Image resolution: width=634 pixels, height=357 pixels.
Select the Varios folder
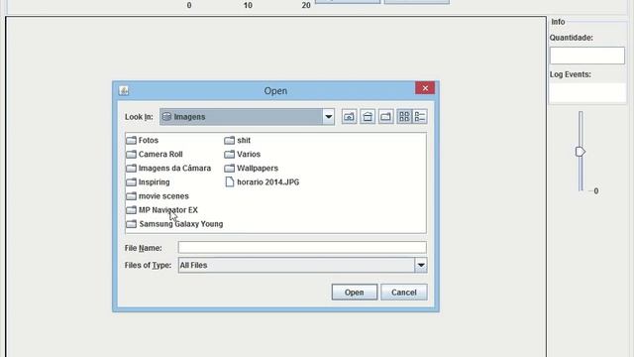(243, 155)
